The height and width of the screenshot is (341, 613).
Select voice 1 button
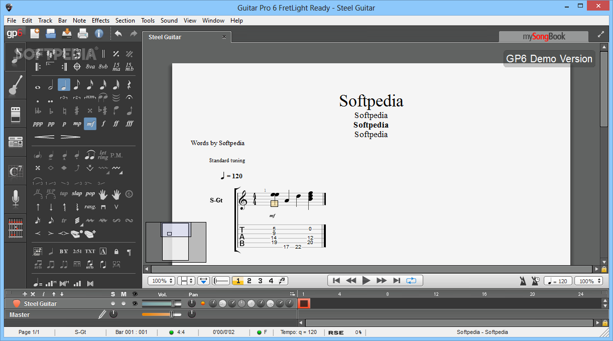[238, 281]
